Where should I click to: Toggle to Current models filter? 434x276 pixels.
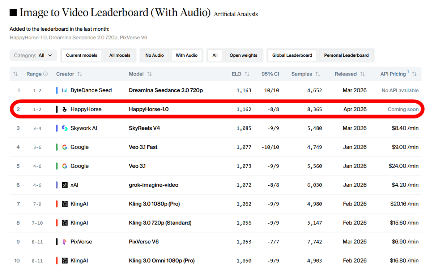point(82,55)
